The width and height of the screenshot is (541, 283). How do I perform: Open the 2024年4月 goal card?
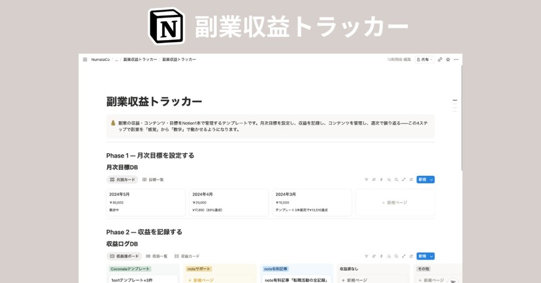tap(229, 202)
